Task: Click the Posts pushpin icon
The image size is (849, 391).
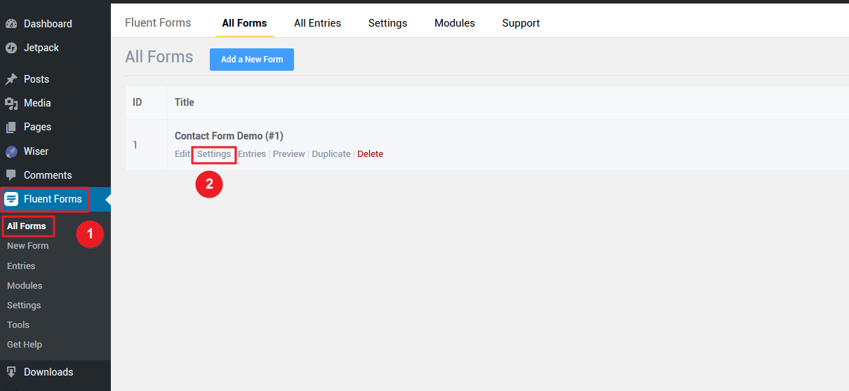Action: [11, 79]
